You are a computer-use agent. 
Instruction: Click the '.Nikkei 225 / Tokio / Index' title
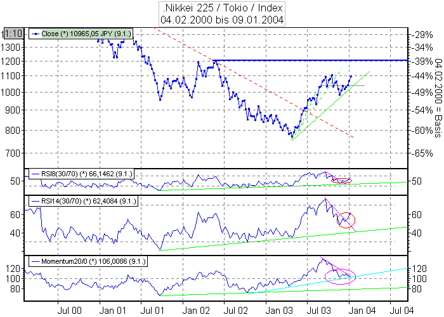(222, 8)
